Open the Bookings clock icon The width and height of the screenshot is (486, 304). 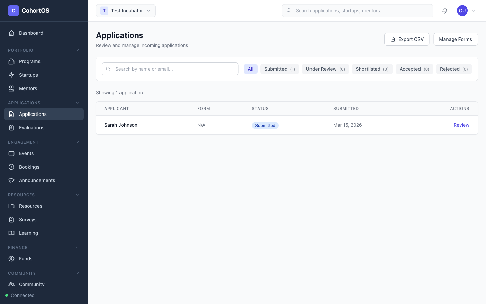[x=11, y=167]
